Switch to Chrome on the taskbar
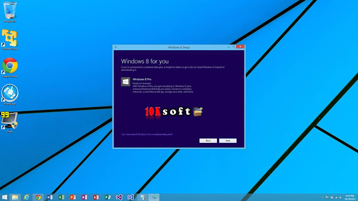358x201 pixels. point(38,197)
